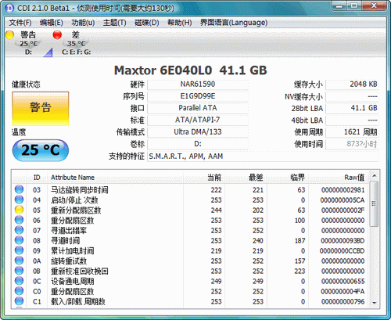
Task: Click status orb for attribute 0C
Action: click(19, 281)
